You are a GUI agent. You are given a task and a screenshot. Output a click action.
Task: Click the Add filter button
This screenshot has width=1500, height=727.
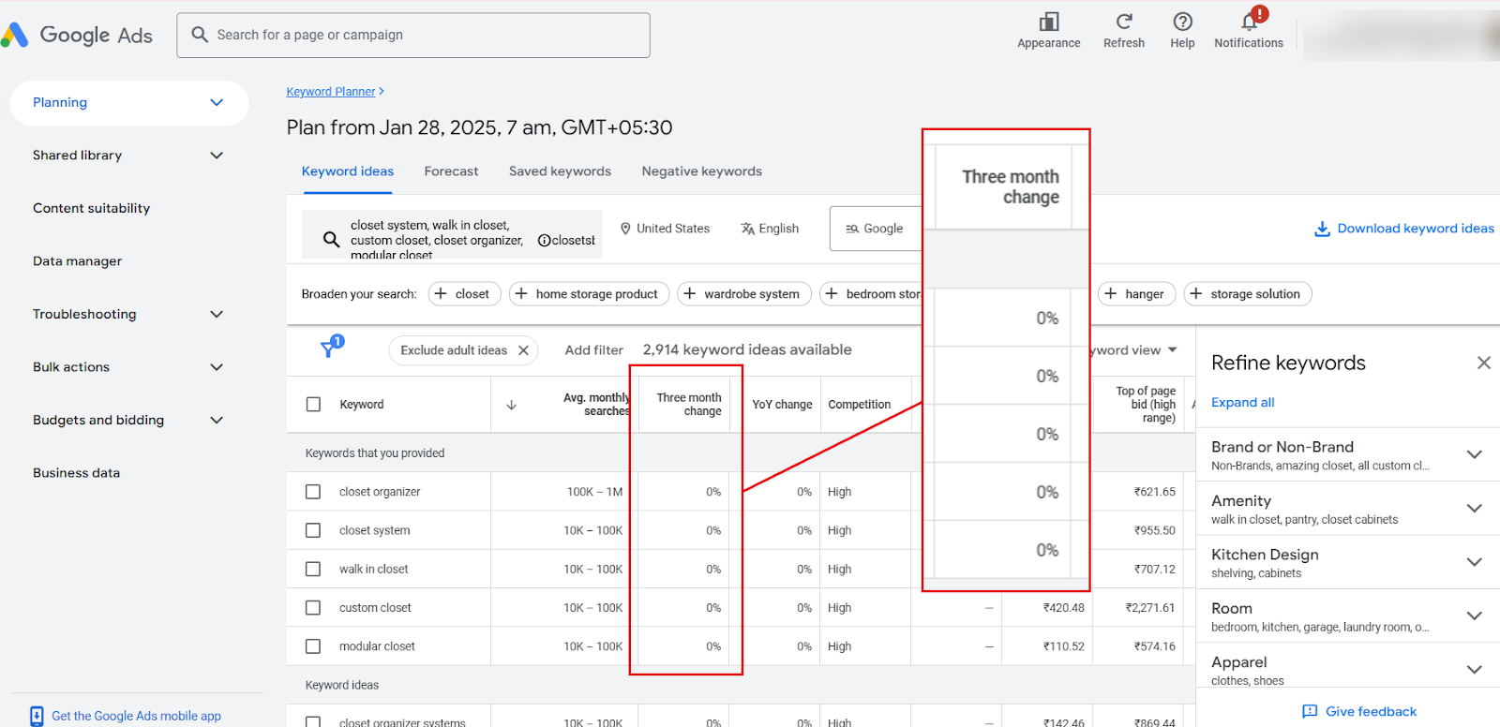[x=594, y=350]
